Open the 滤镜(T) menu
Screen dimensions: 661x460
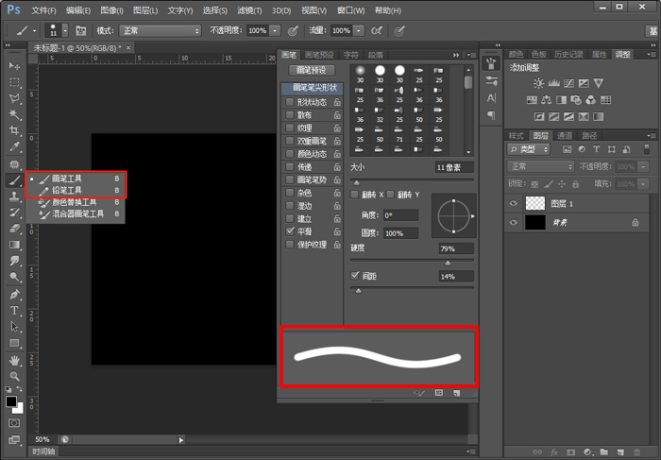coord(248,10)
